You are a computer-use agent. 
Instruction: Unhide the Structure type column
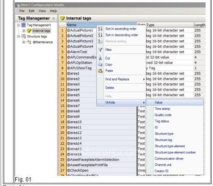[164, 134]
